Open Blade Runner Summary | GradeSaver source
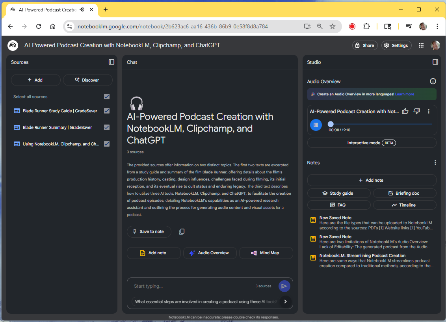446x322 pixels. 57,127
